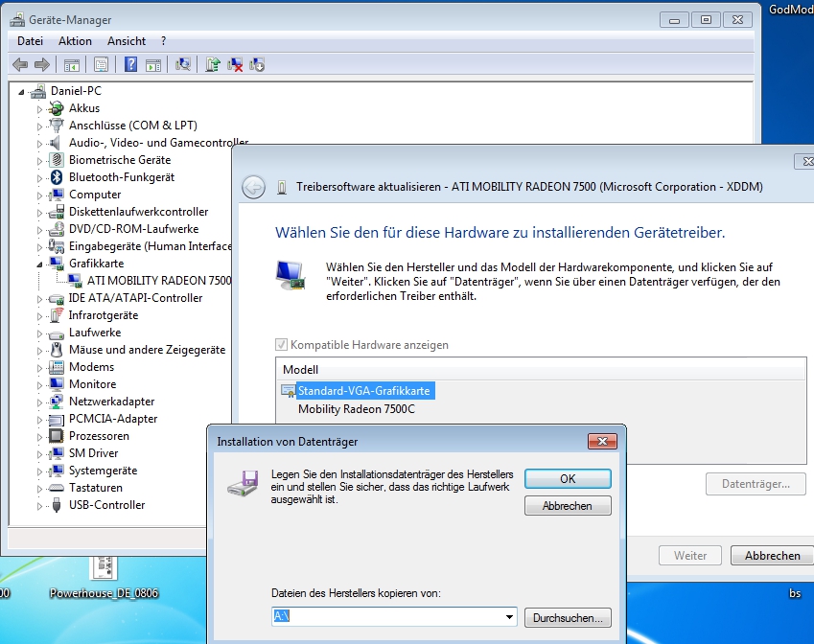Select the ATI MOBILITY RADEON 7500 device icon
The image size is (814, 644).
point(74,280)
